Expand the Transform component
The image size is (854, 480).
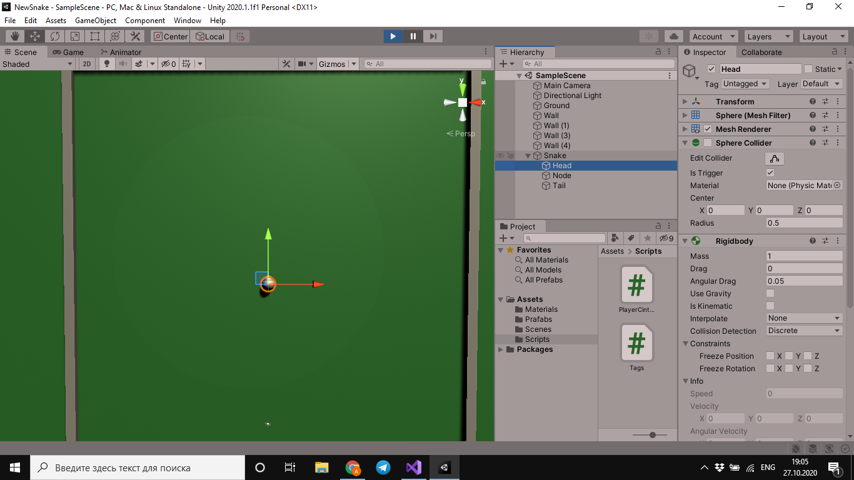[x=685, y=102]
